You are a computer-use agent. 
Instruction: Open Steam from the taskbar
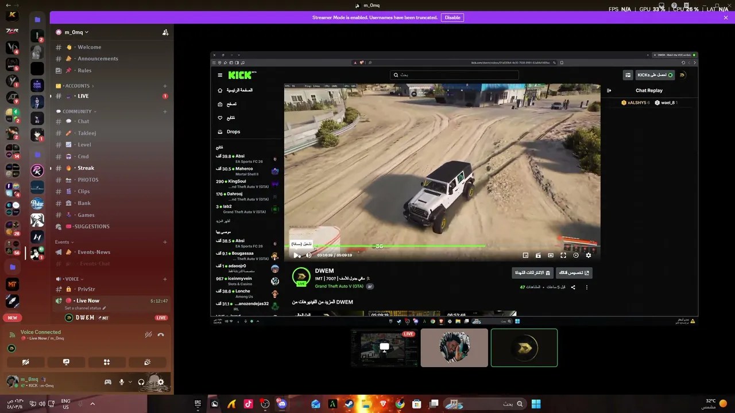[349, 404]
